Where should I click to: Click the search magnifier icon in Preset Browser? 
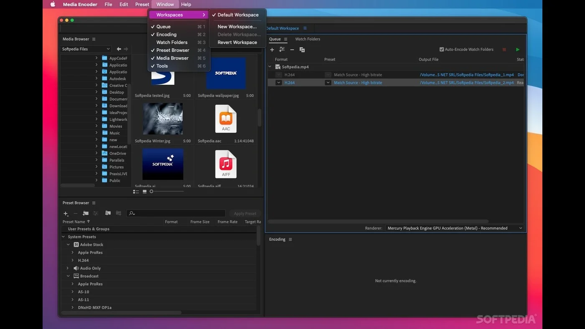[x=132, y=213]
